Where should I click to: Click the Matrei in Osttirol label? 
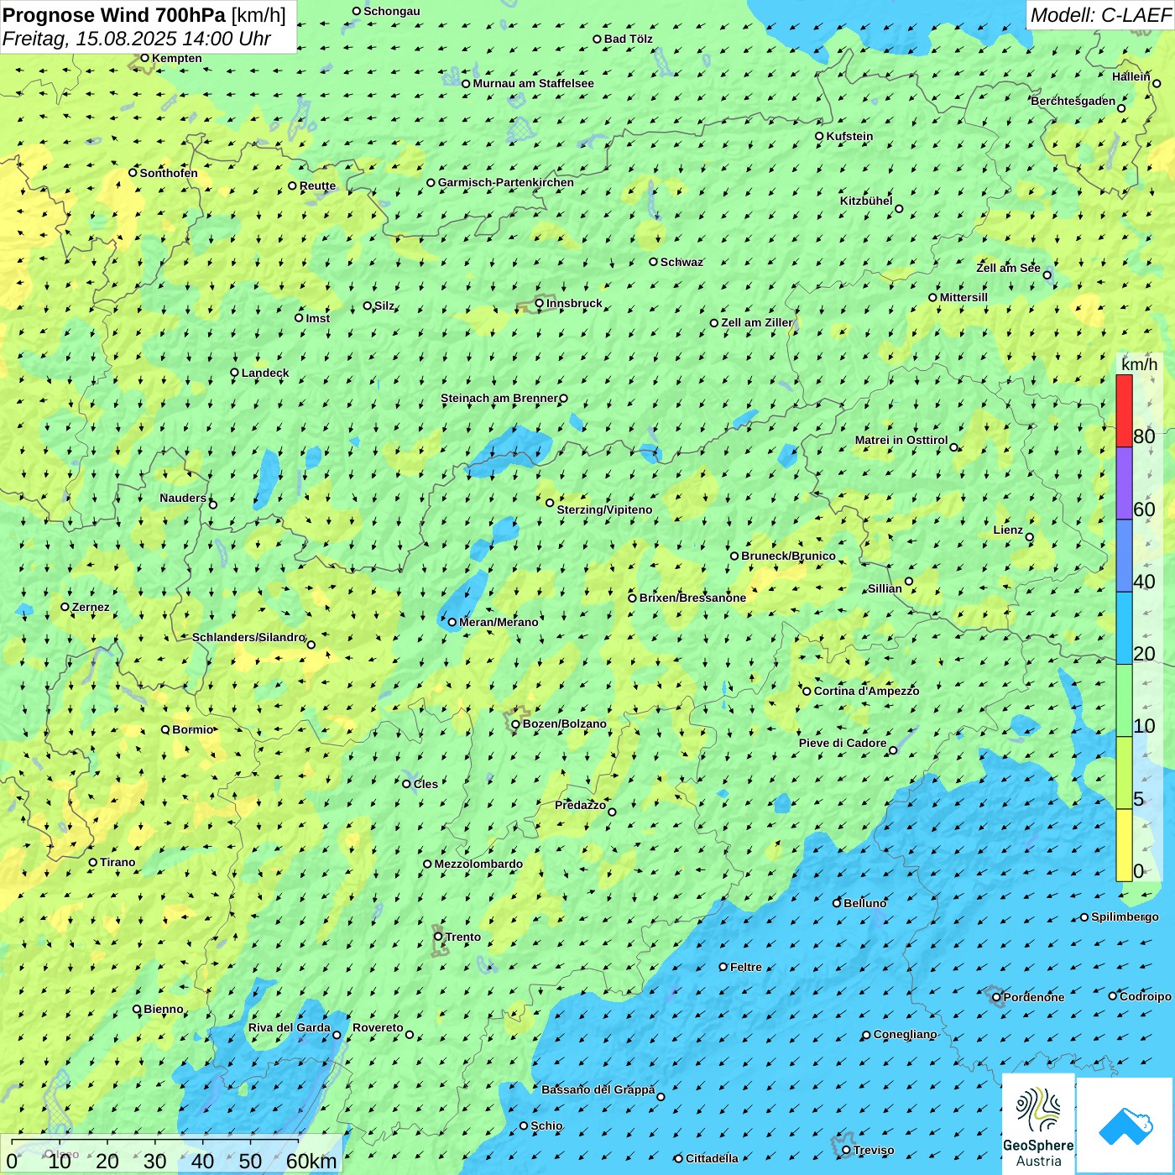point(901,440)
